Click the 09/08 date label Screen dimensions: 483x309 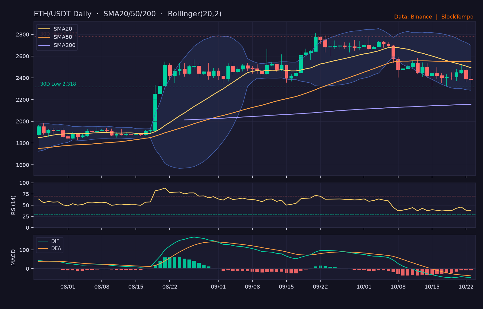pos(252,287)
